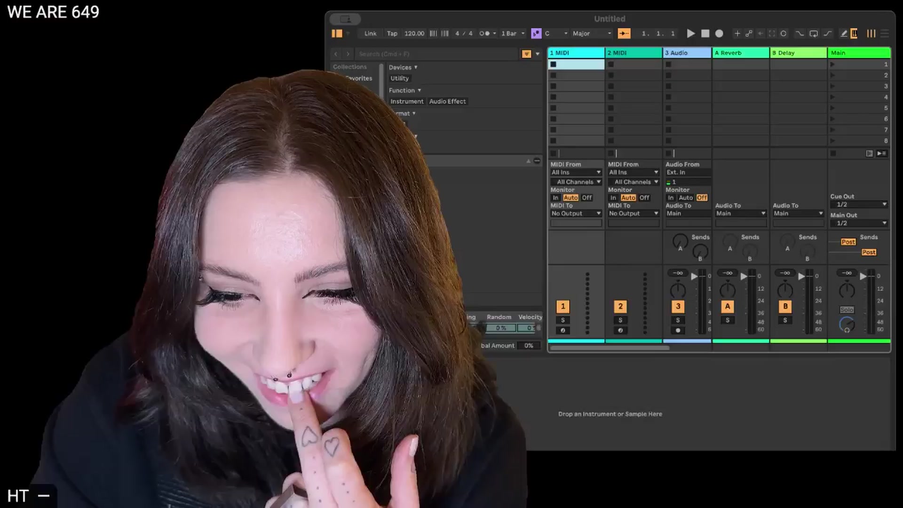Click the browser filter orange icon
The height and width of the screenshot is (508, 903).
pyautogui.click(x=526, y=54)
